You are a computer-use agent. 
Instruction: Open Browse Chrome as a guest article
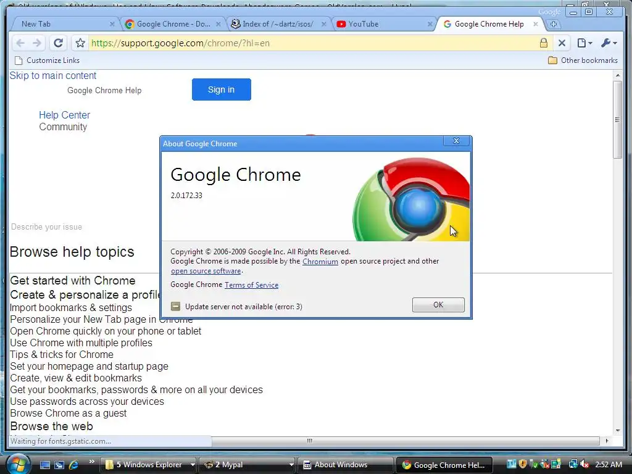point(68,413)
